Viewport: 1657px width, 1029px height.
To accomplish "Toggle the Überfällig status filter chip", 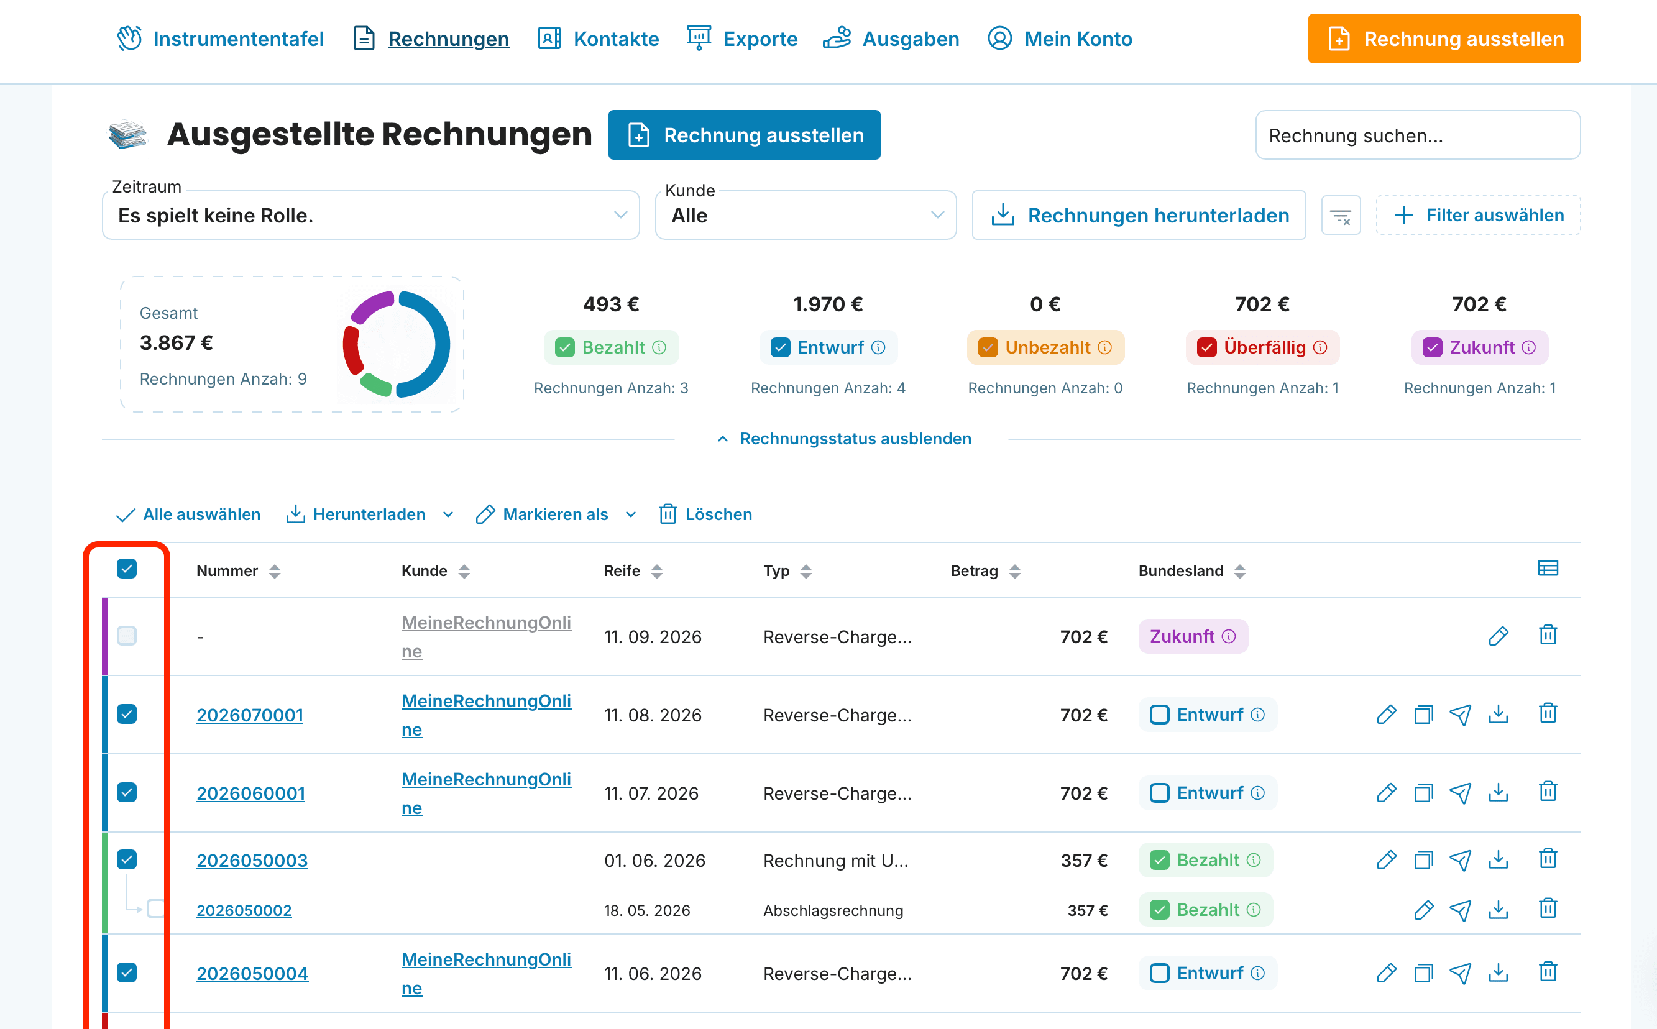I will (x=1262, y=348).
